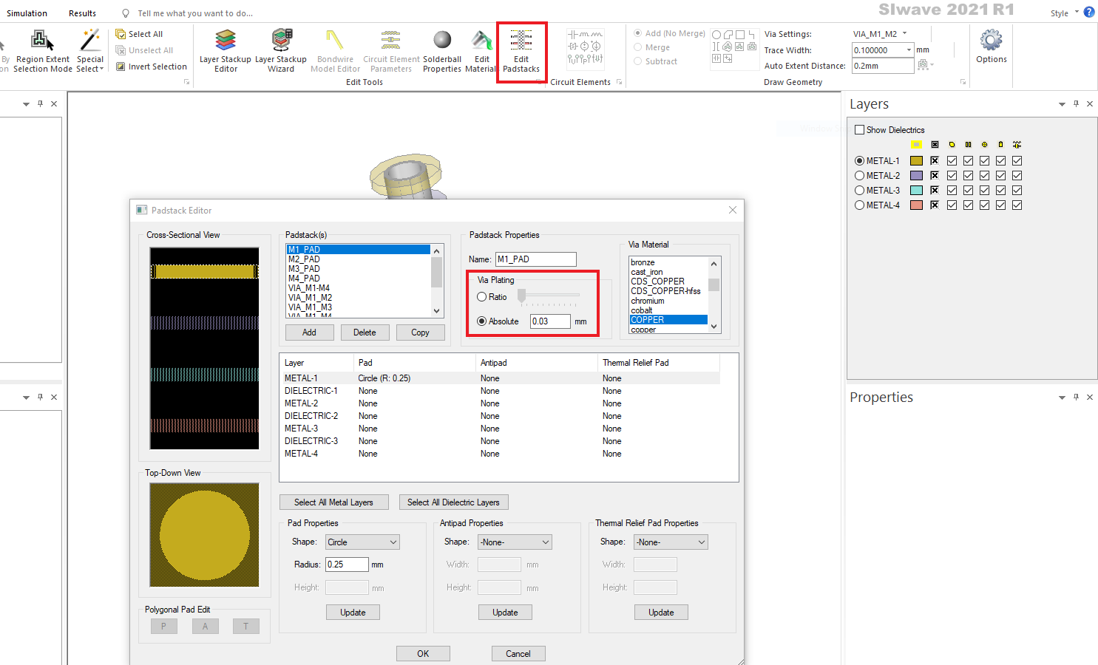Select the Ratio via plating option
Image resolution: width=1098 pixels, height=665 pixels.
(x=482, y=297)
